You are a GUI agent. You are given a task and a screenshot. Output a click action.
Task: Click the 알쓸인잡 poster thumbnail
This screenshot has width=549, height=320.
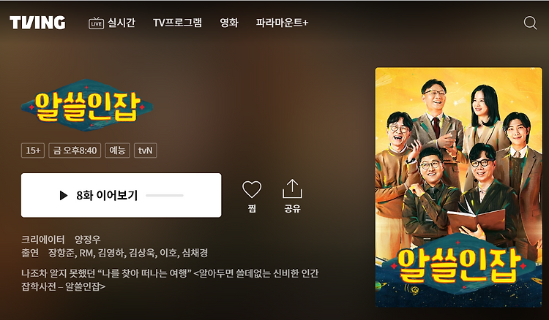459,187
